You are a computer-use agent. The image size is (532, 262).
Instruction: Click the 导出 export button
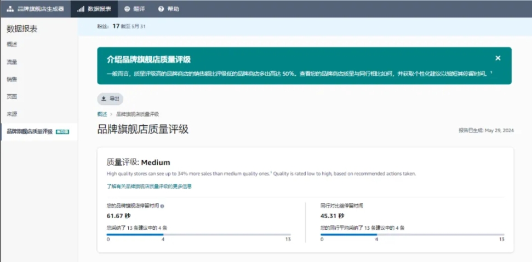click(110, 99)
